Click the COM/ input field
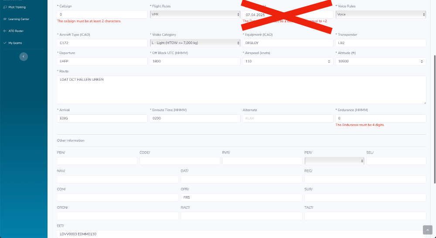The height and width of the screenshot is (238, 436). pyautogui.click(x=118, y=198)
